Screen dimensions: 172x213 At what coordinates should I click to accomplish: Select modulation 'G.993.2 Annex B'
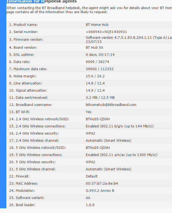tap(100, 191)
